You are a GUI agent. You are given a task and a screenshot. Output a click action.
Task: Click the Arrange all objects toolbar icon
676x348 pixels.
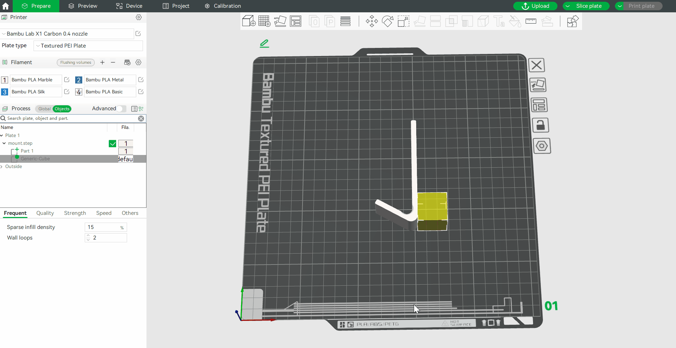point(296,21)
